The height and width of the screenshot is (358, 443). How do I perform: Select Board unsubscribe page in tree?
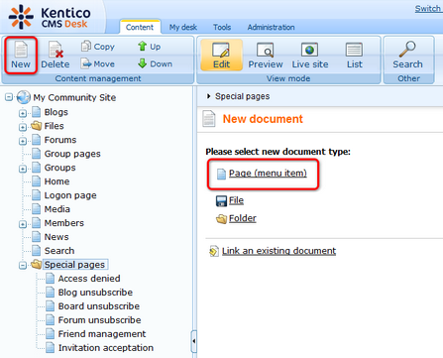tap(99, 306)
